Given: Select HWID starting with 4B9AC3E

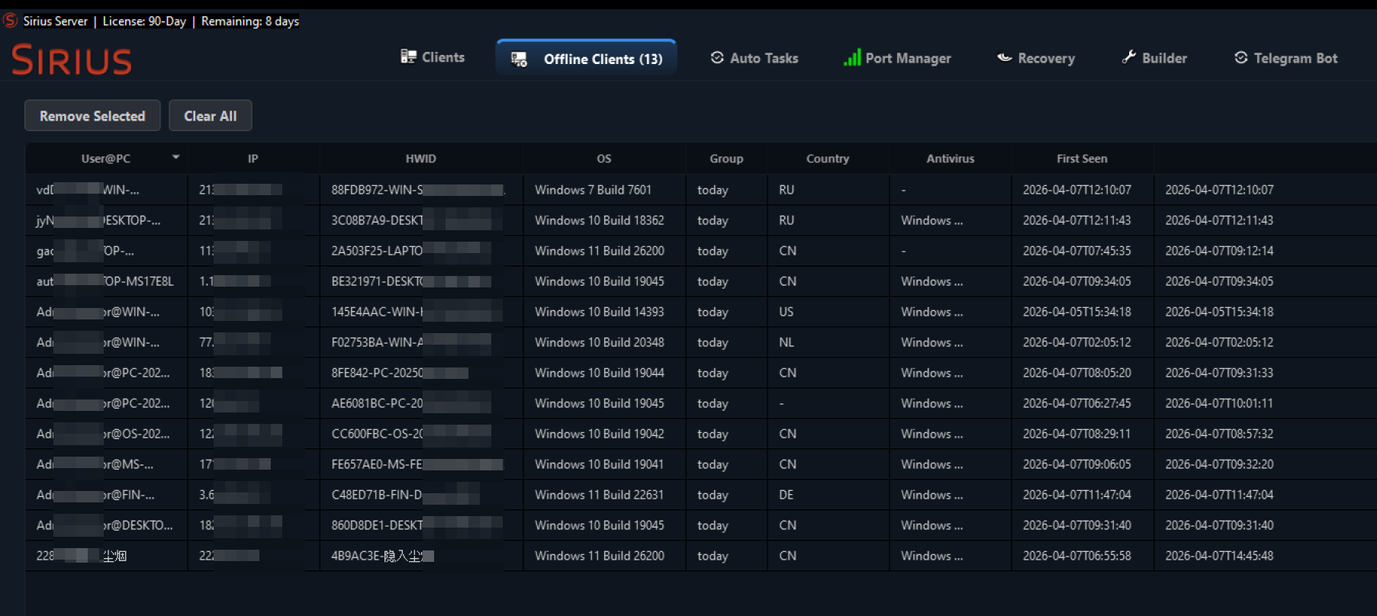Looking at the screenshot, I should click(421, 556).
